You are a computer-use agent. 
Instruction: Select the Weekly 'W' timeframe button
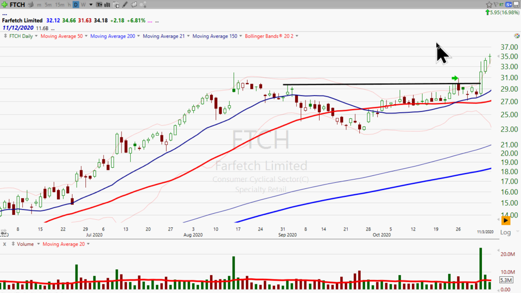click(83, 5)
